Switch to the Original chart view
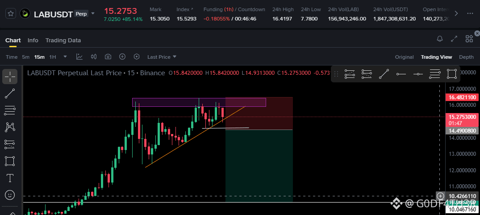This screenshot has height=215, width=480. [x=404, y=57]
